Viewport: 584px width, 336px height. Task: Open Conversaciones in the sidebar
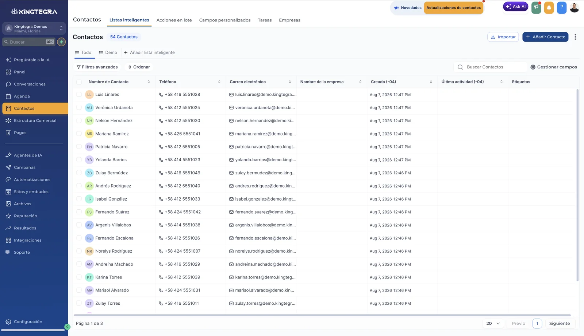pos(30,84)
